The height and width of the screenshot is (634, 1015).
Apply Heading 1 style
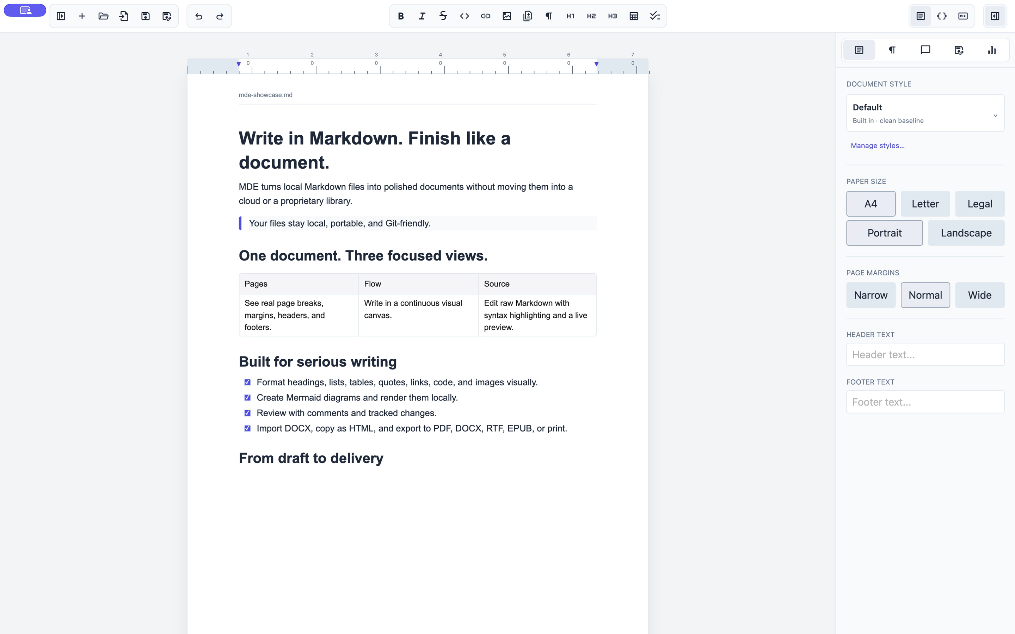click(570, 16)
